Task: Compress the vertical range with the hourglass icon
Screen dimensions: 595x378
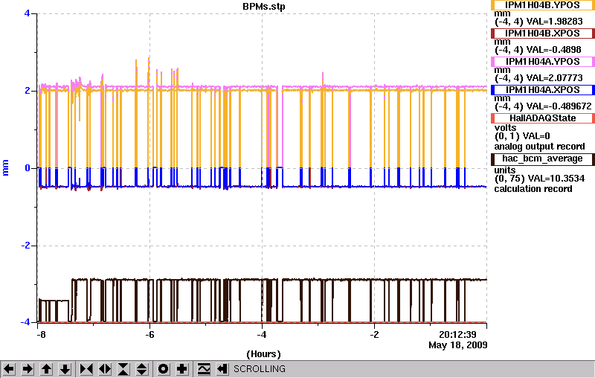Action: coord(123,369)
